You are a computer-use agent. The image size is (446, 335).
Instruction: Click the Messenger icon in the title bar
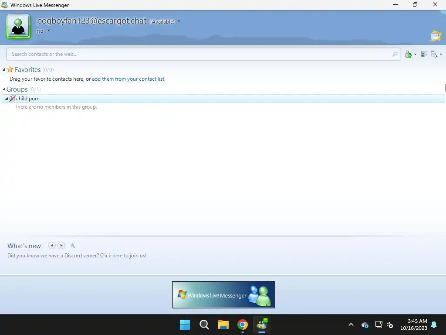[4, 5]
